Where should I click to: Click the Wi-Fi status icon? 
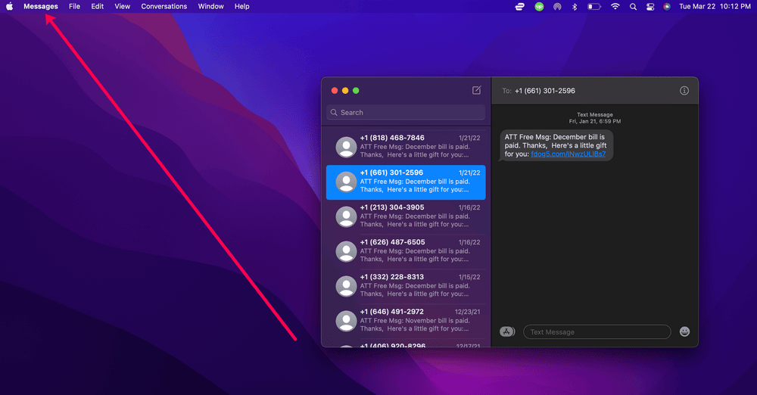tap(615, 6)
